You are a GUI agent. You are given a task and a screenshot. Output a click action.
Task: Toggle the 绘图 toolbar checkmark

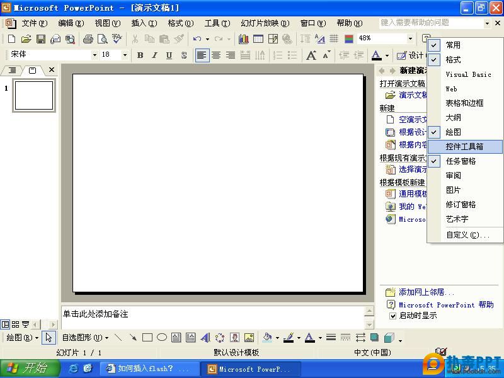pyautogui.click(x=433, y=132)
